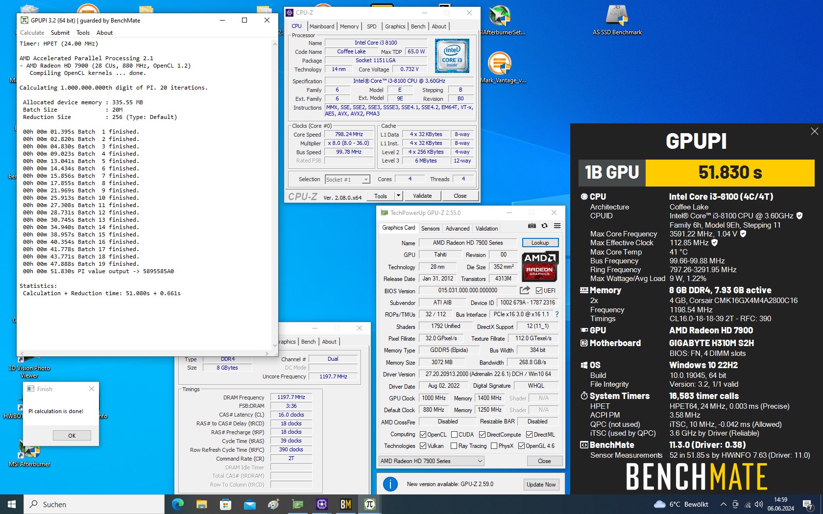
Task: Click the GPUPI vertical scrollbar
Action: pos(275,194)
